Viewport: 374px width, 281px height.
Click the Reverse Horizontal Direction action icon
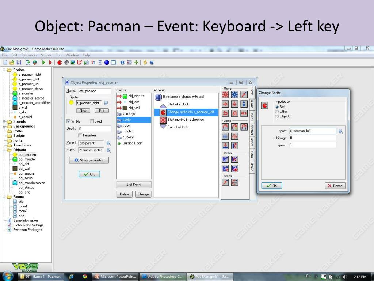click(x=225, y=113)
